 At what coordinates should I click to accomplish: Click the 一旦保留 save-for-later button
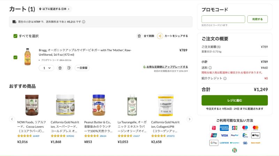pyautogui.click(x=82, y=68)
